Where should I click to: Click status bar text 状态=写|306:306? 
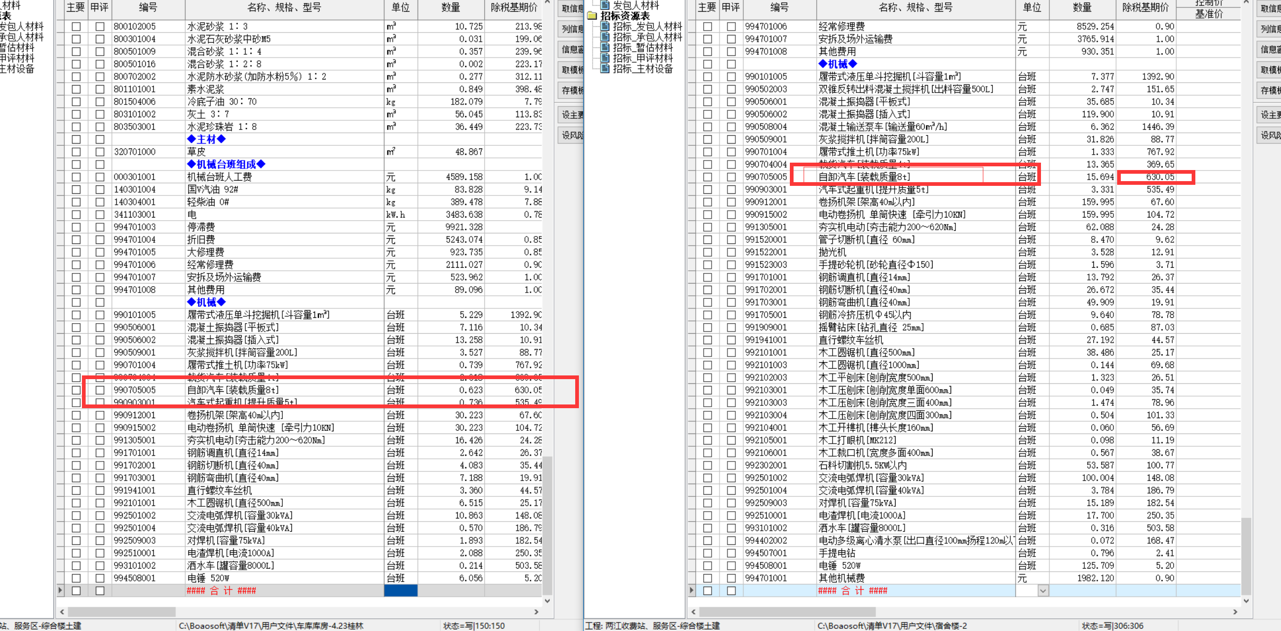[1113, 626]
